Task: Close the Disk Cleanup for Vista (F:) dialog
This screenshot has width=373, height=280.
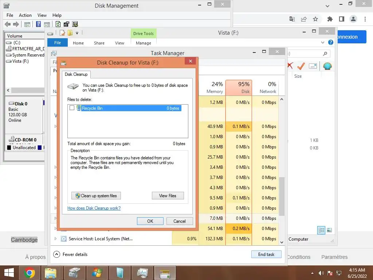Action: pyautogui.click(x=190, y=61)
